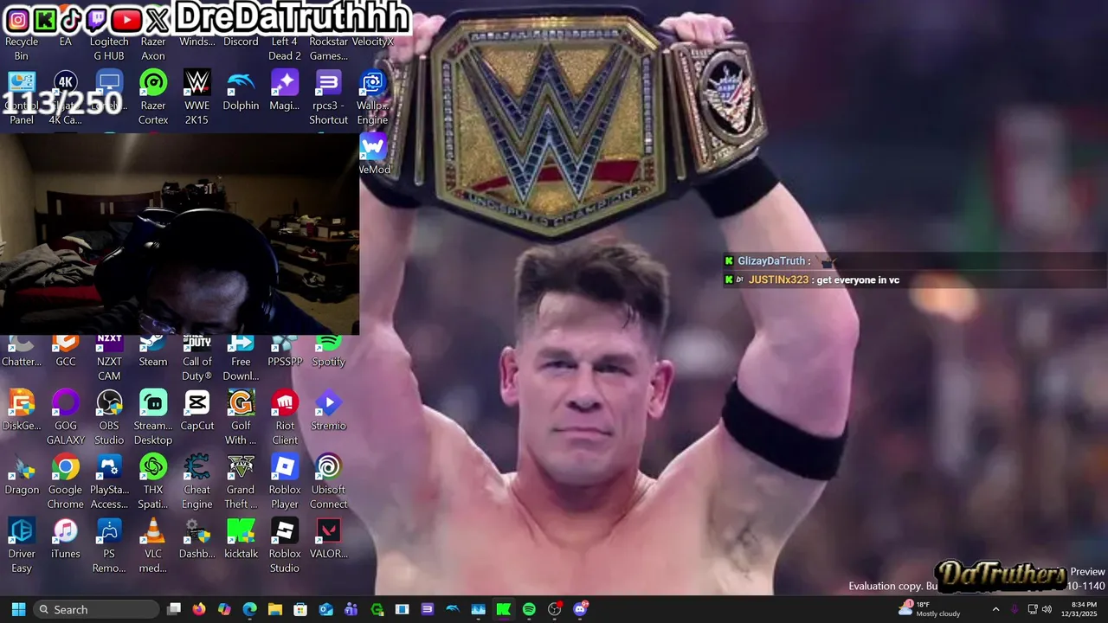Select the Dragon desktop icon
This screenshot has height=623, width=1108.
[22, 474]
